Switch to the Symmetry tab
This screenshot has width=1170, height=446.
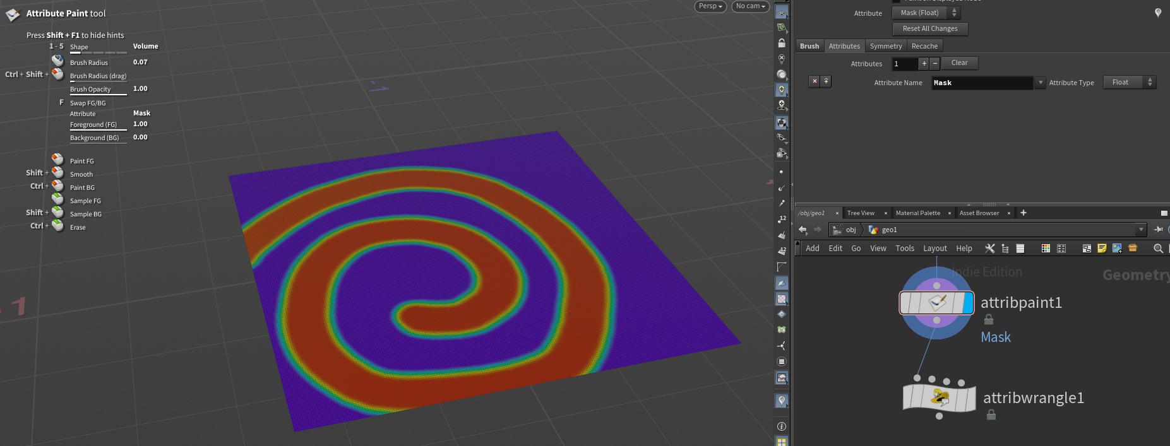coord(885,46)
